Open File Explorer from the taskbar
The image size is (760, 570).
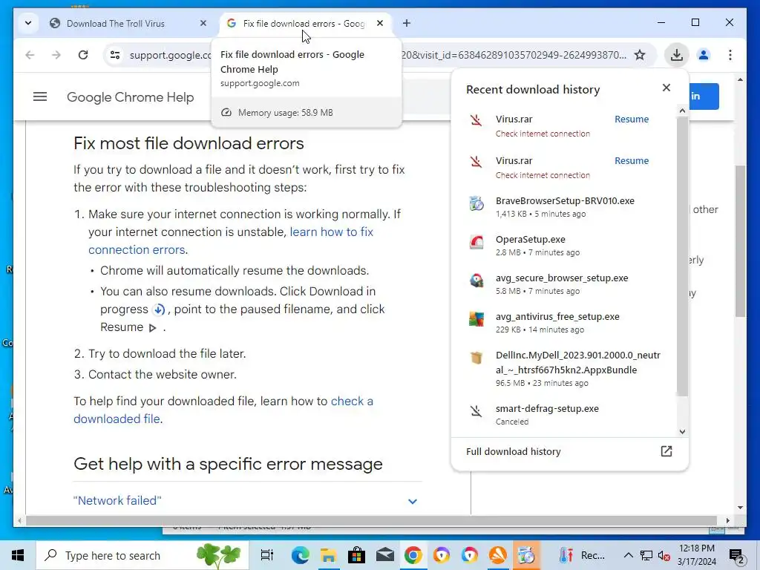pyautogui.click(x=328, y=555)
